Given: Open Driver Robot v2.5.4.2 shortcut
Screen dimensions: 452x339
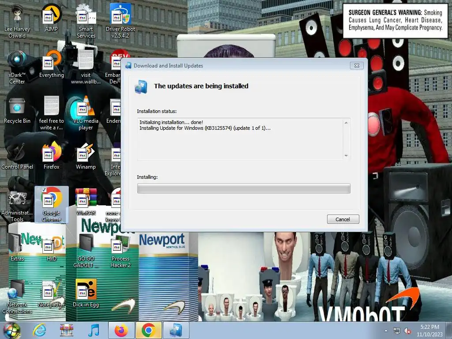Looking at the screenshot, I should (x=120, y=22).
